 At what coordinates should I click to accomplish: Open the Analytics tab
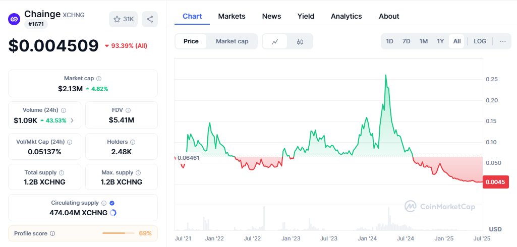[x=346, y=16]
